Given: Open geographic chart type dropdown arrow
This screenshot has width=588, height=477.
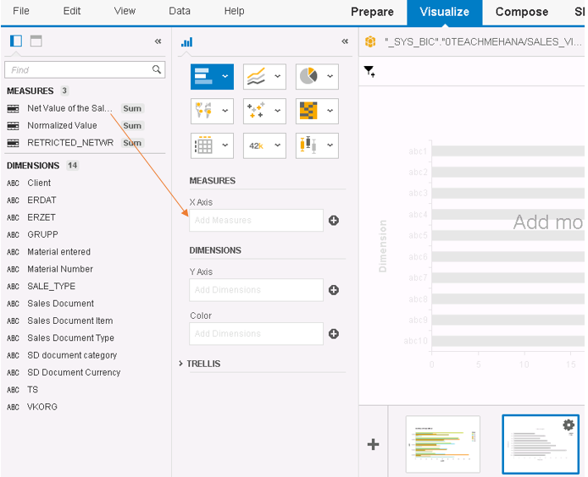Looking at the screenshot, I should [x=225, y=111].
